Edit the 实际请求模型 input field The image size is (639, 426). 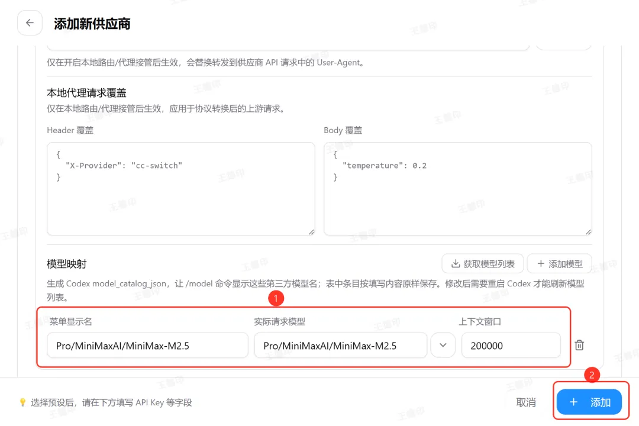[341, 346]
